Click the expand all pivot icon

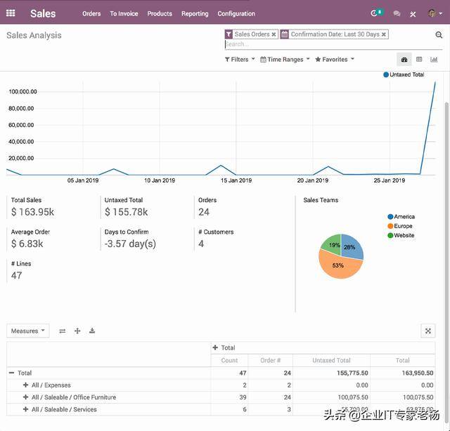(x=77, y=331)
